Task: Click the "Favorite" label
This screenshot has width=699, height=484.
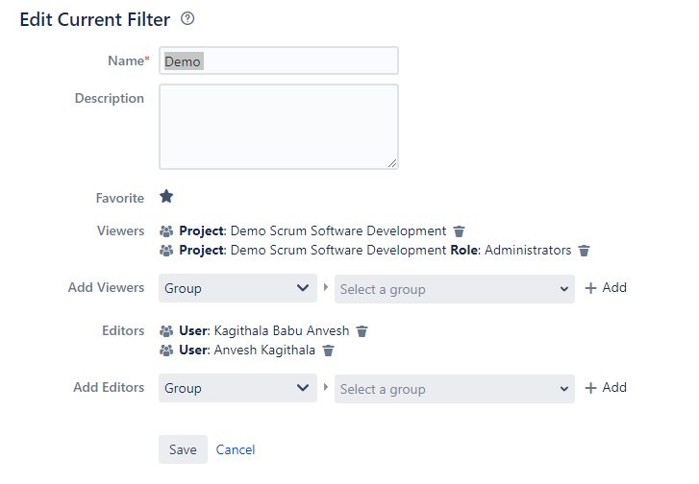Action: (120, 198)
